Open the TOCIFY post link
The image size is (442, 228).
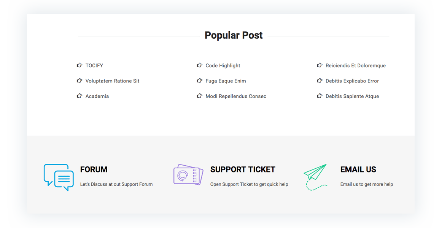(x=94, y=66)
